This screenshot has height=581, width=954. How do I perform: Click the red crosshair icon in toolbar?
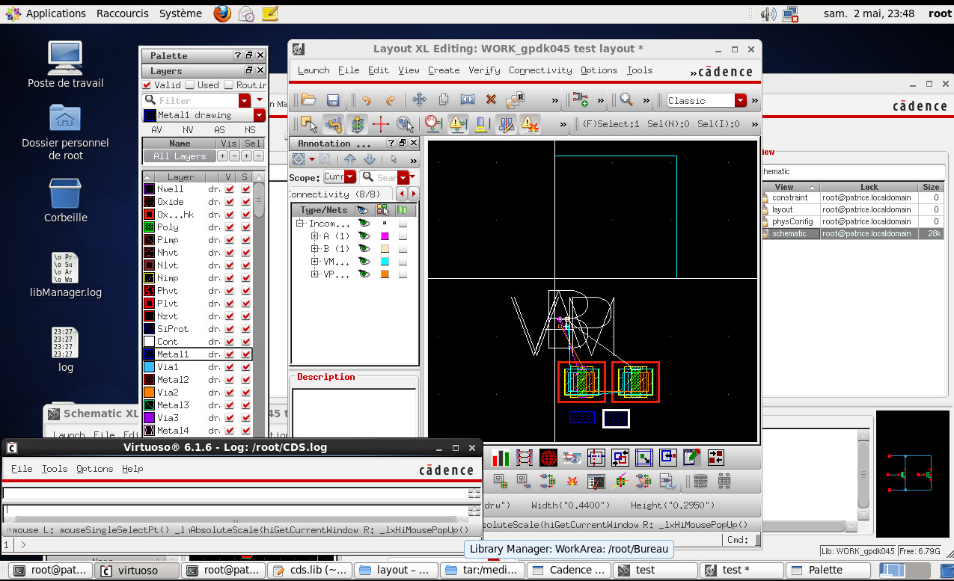(x=381, y=124)
